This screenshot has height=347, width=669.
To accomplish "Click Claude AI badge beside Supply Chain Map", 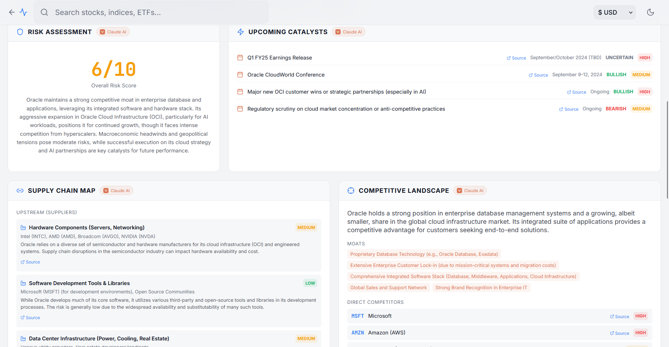I will pyautogui.click(x=117, y=191).
